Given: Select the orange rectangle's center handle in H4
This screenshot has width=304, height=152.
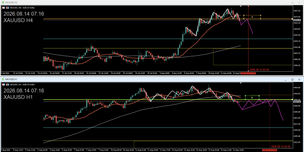Looking at the screenshot, I should pyautogui.click(x=252, y=17).
